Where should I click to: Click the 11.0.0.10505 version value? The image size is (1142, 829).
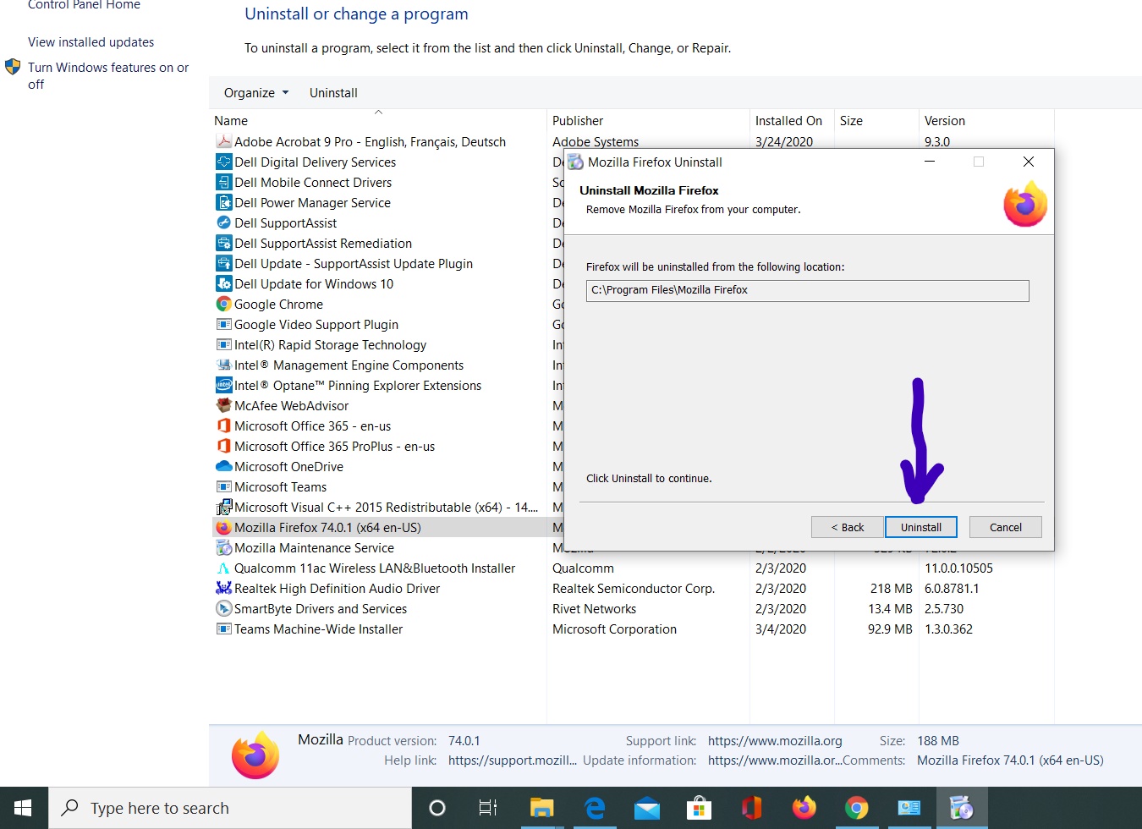click(x=958, y=568)
